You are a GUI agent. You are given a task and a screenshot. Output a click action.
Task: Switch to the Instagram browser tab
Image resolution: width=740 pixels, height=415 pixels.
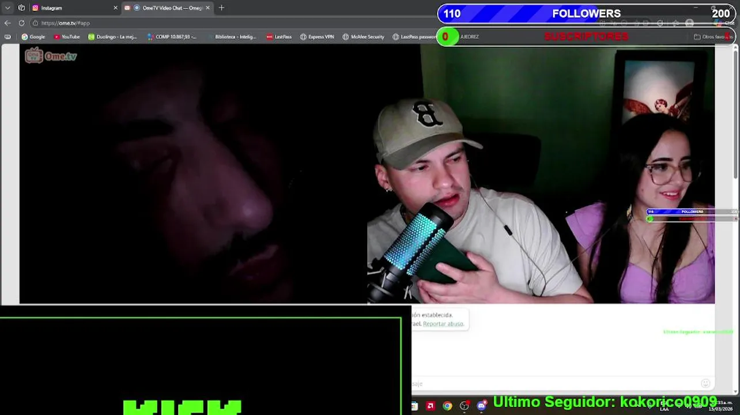[x=75, y=8]
